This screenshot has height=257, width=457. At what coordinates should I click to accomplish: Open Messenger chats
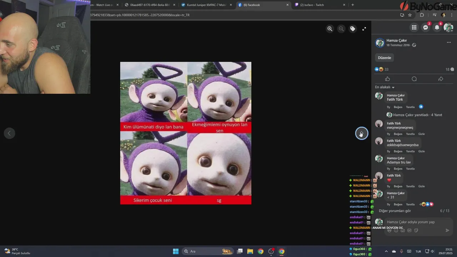pos(426,27)
